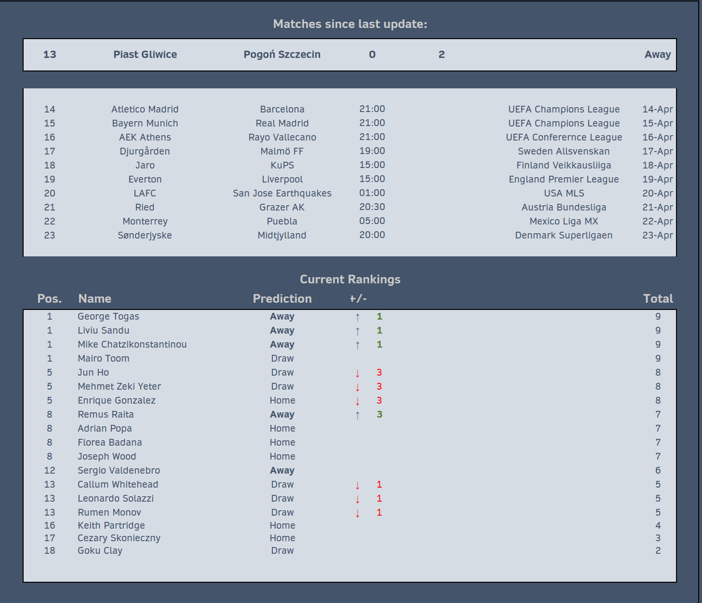Click the 23-Apr date cell
The width and height of the screenshot is (702, 603).
pos(658,235)
